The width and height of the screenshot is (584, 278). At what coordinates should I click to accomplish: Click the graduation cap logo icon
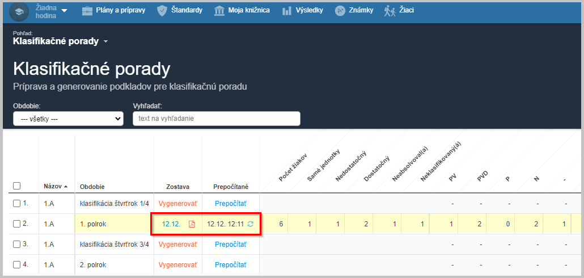tap(19, 11)
